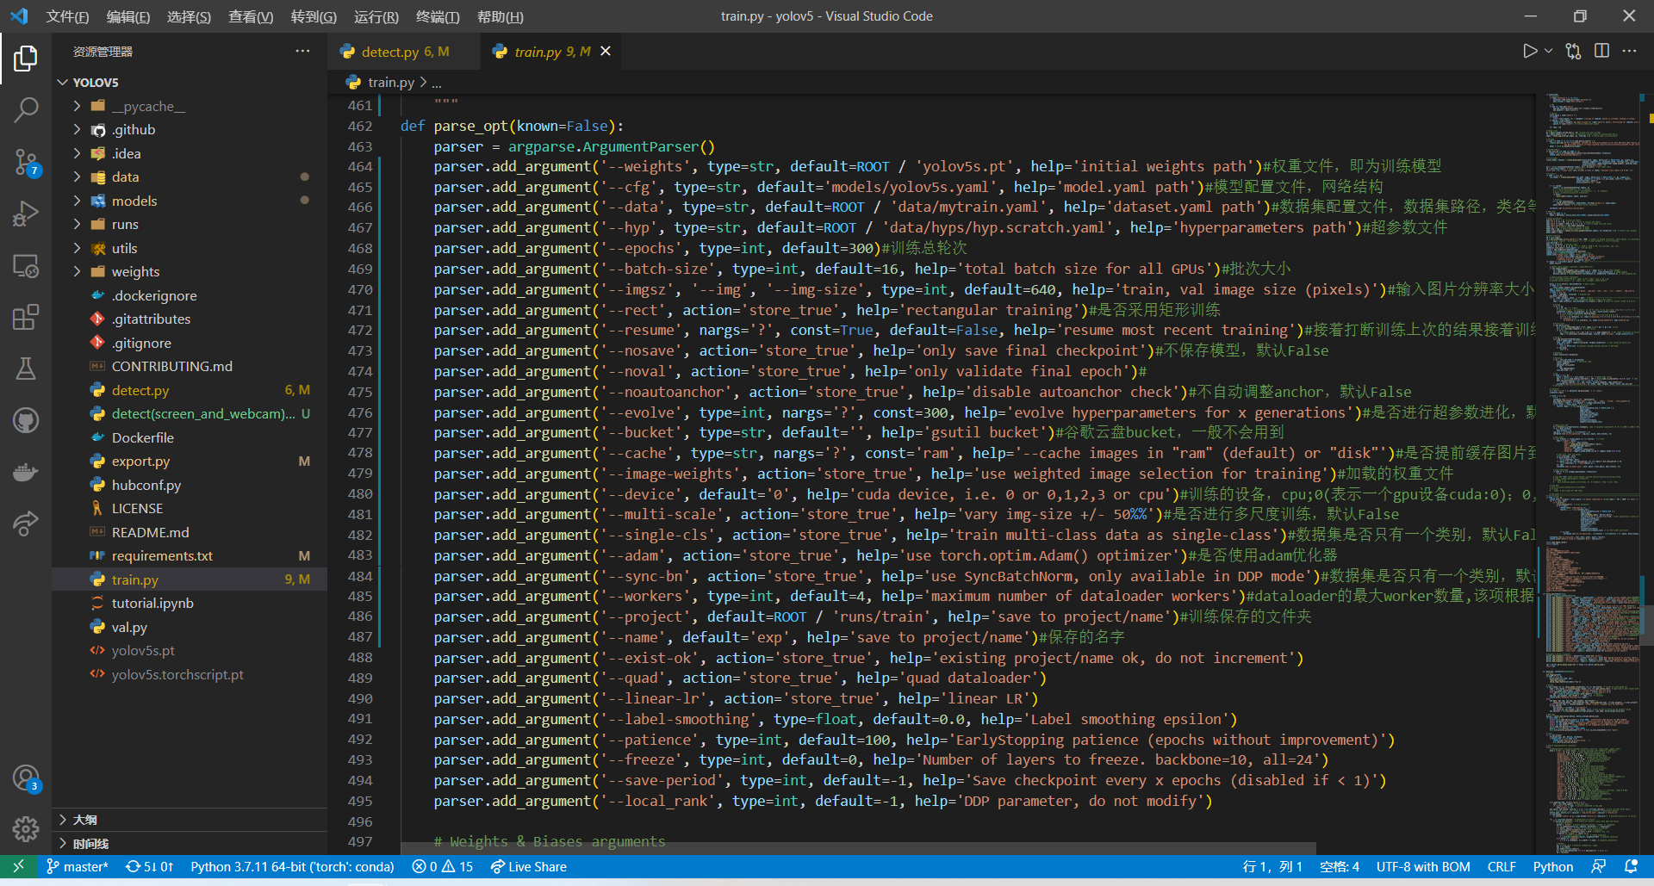Open Explorer panel More Actions menu
Viewport: 1654px width, 886px height.
(302, 51)
